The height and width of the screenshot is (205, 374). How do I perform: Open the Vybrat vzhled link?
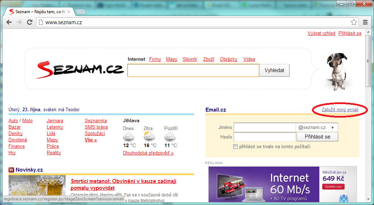click(x=321, y=33)
